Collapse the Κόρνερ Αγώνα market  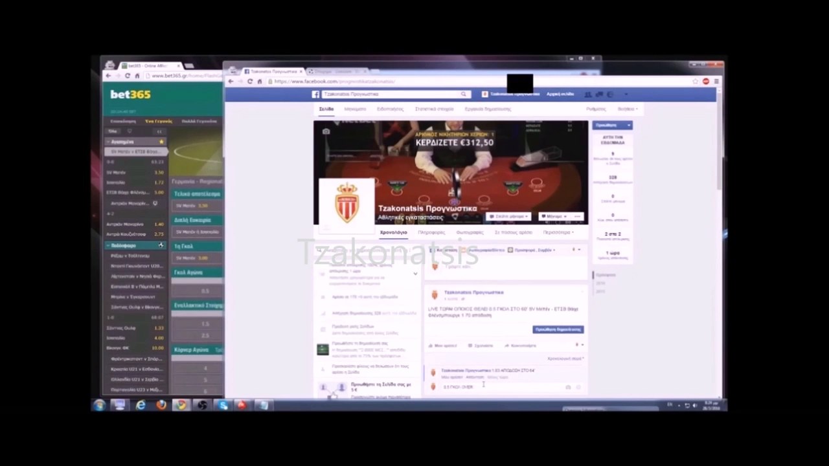coord(197,349)
